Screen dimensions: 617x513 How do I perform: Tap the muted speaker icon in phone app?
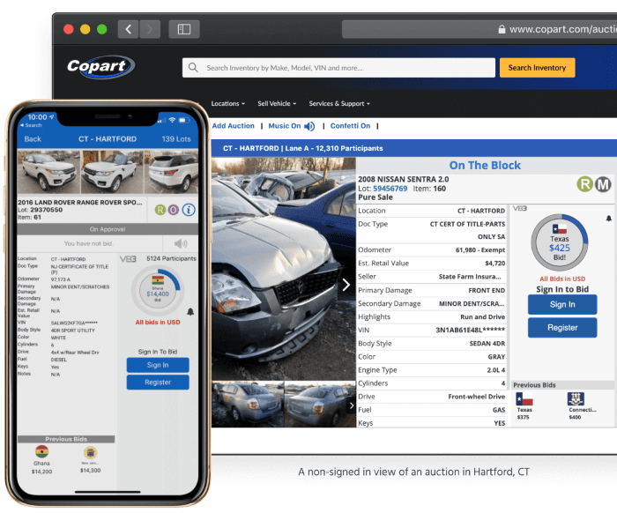(x=181, y=243)
